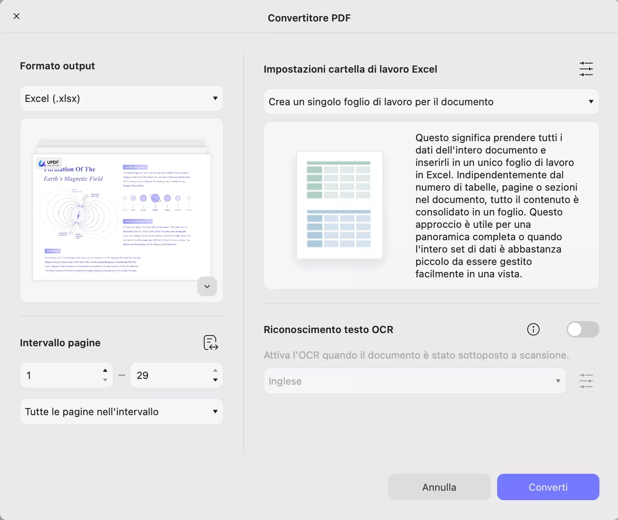Enable Riconoscimento testo OCR switch

(x=582, y=329)
